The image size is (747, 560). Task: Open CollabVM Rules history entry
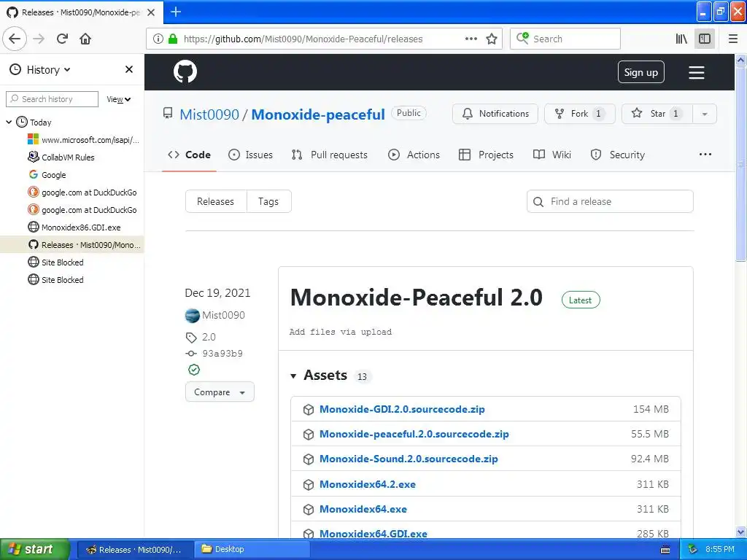point(61,157)
